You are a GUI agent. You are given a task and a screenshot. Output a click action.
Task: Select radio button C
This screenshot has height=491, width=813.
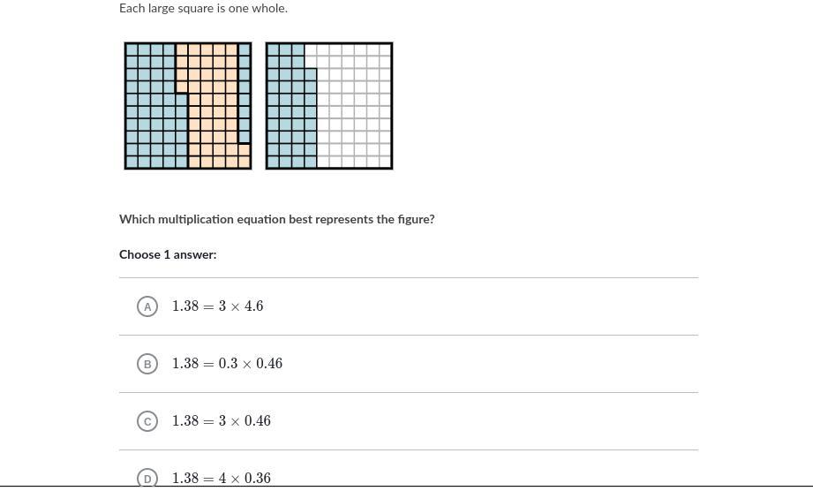147,421
